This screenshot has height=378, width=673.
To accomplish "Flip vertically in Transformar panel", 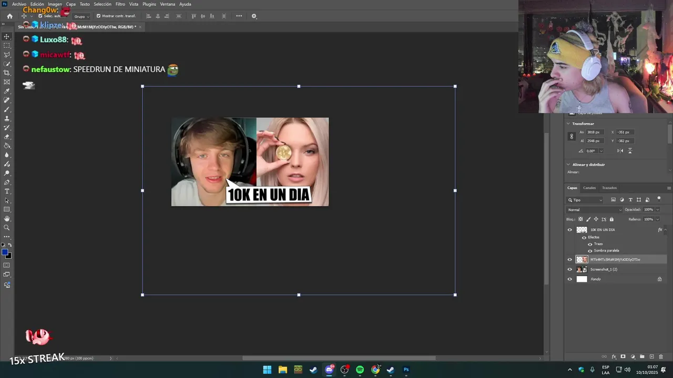I will tap(630, 151).
